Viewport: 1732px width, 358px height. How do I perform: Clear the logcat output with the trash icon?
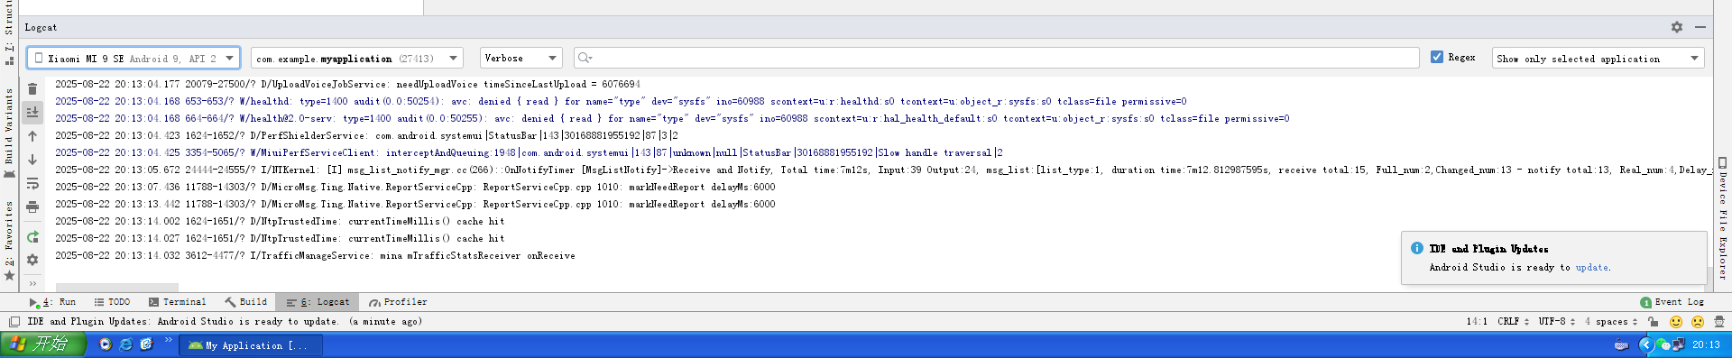coord(32,89)
